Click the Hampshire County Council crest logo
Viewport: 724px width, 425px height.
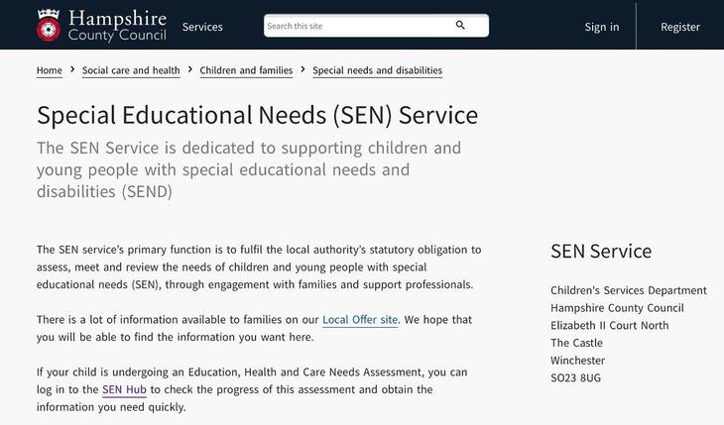point(49,26)
